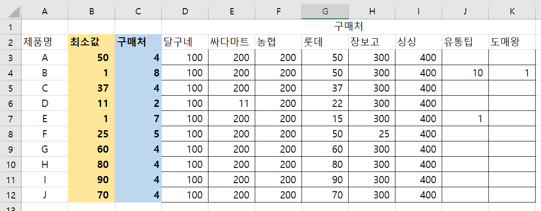Click product name cell E
Screen dimensions: 541x211
44,119
